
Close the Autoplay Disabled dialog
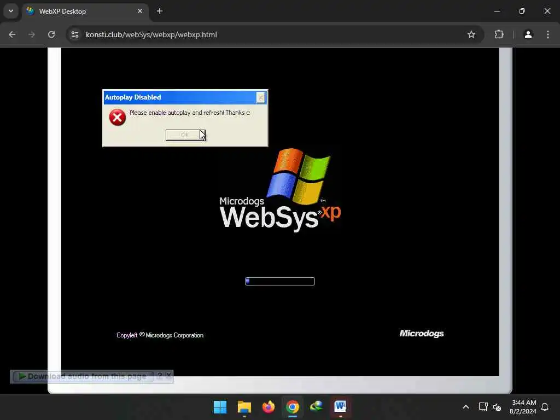(x=261, y=97)
